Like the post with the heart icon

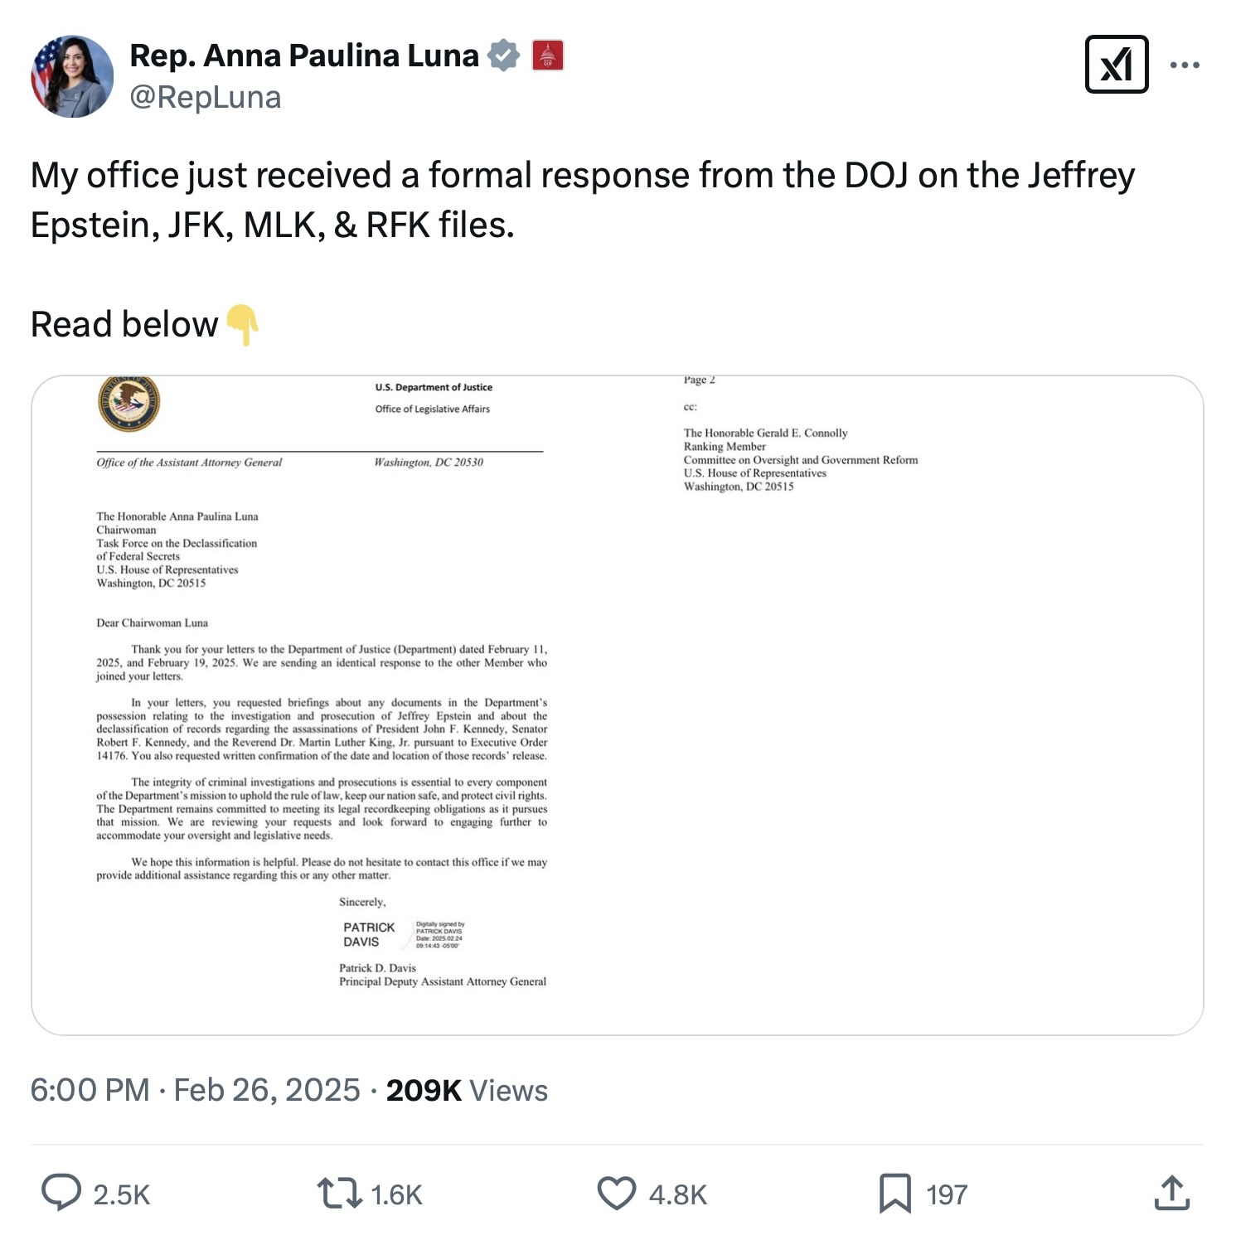(x=616, y=1194)
